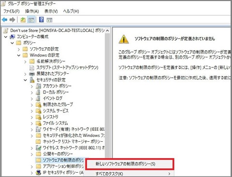This screenshot has height=177, width=232.
Task: Click the folder icon beside ソフトウェアの設定
Action: (25, 49)
